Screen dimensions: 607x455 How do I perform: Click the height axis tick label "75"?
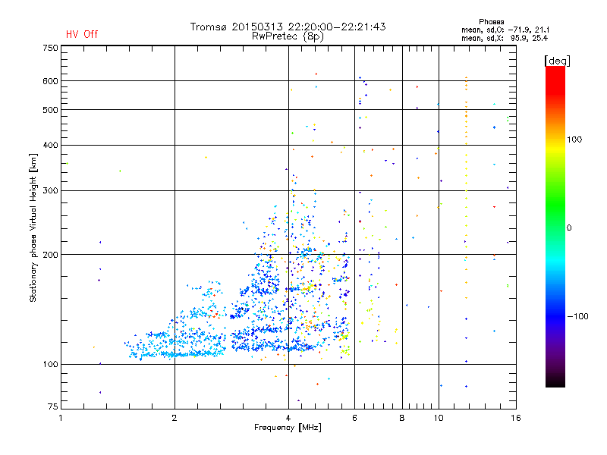pos(53,406)
